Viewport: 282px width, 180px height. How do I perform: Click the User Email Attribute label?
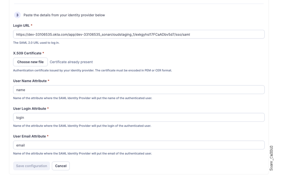click(x=29, y=136)
